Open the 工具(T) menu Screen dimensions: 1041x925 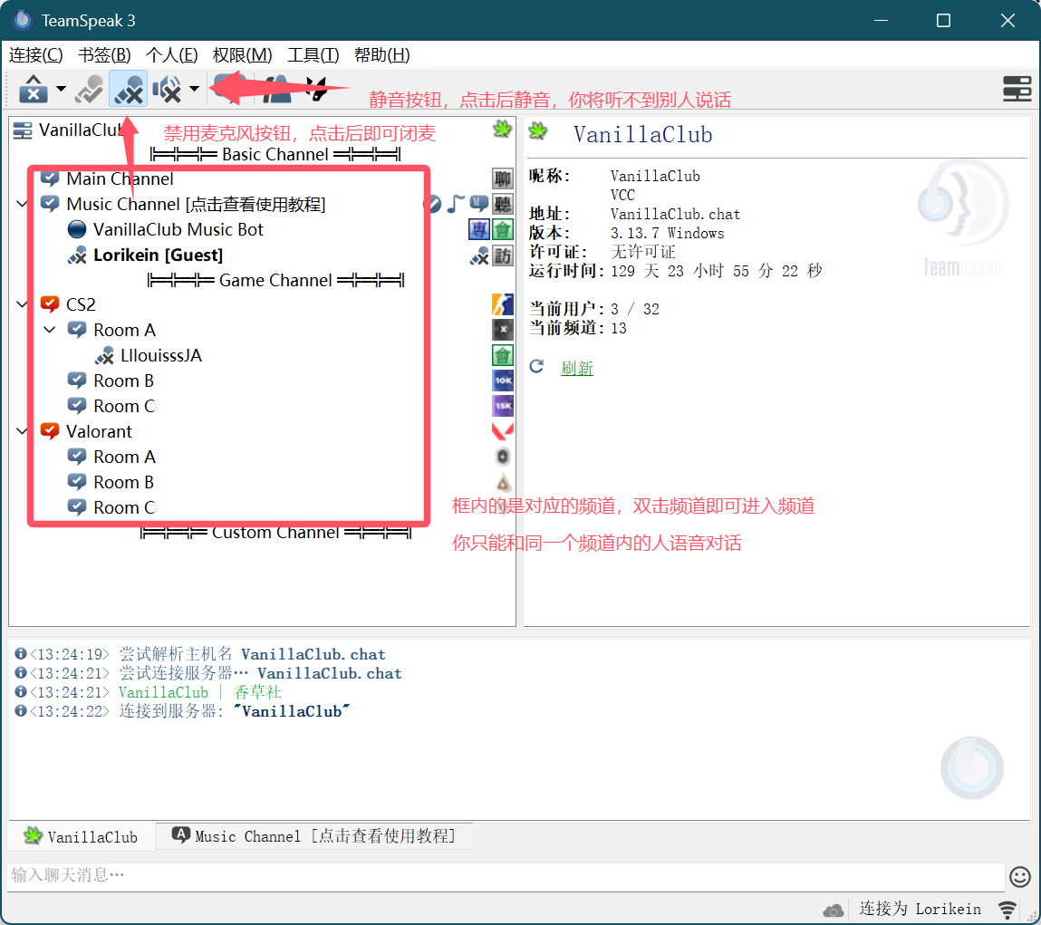313,55
